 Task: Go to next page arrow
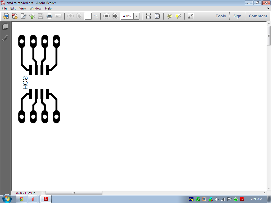79,16
